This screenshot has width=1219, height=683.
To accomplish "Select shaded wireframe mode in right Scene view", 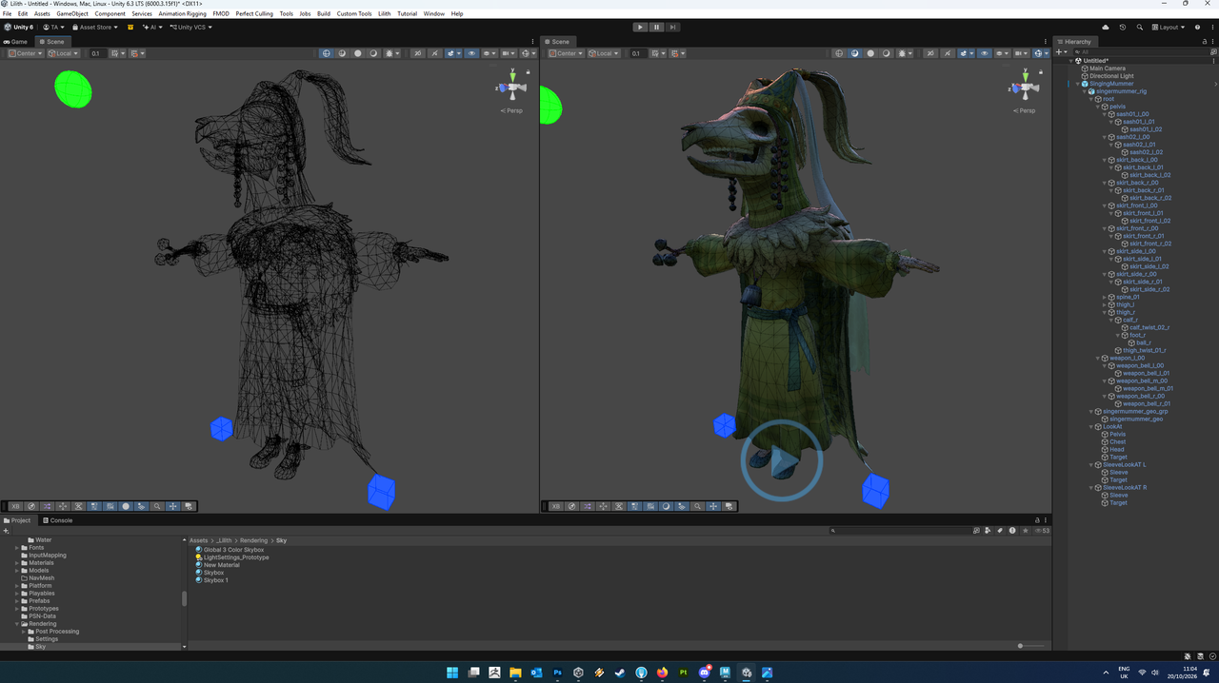I will (854, 53).
